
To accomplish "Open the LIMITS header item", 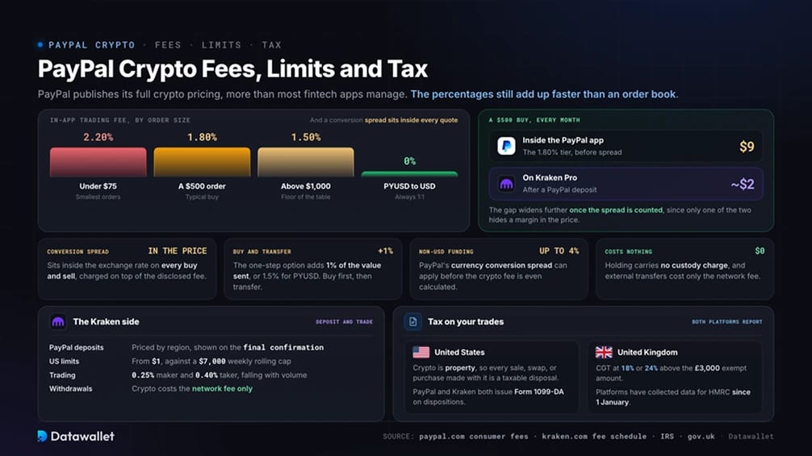I will tap(222, 45).
